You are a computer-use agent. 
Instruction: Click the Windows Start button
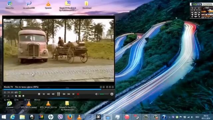pos(4,117)
